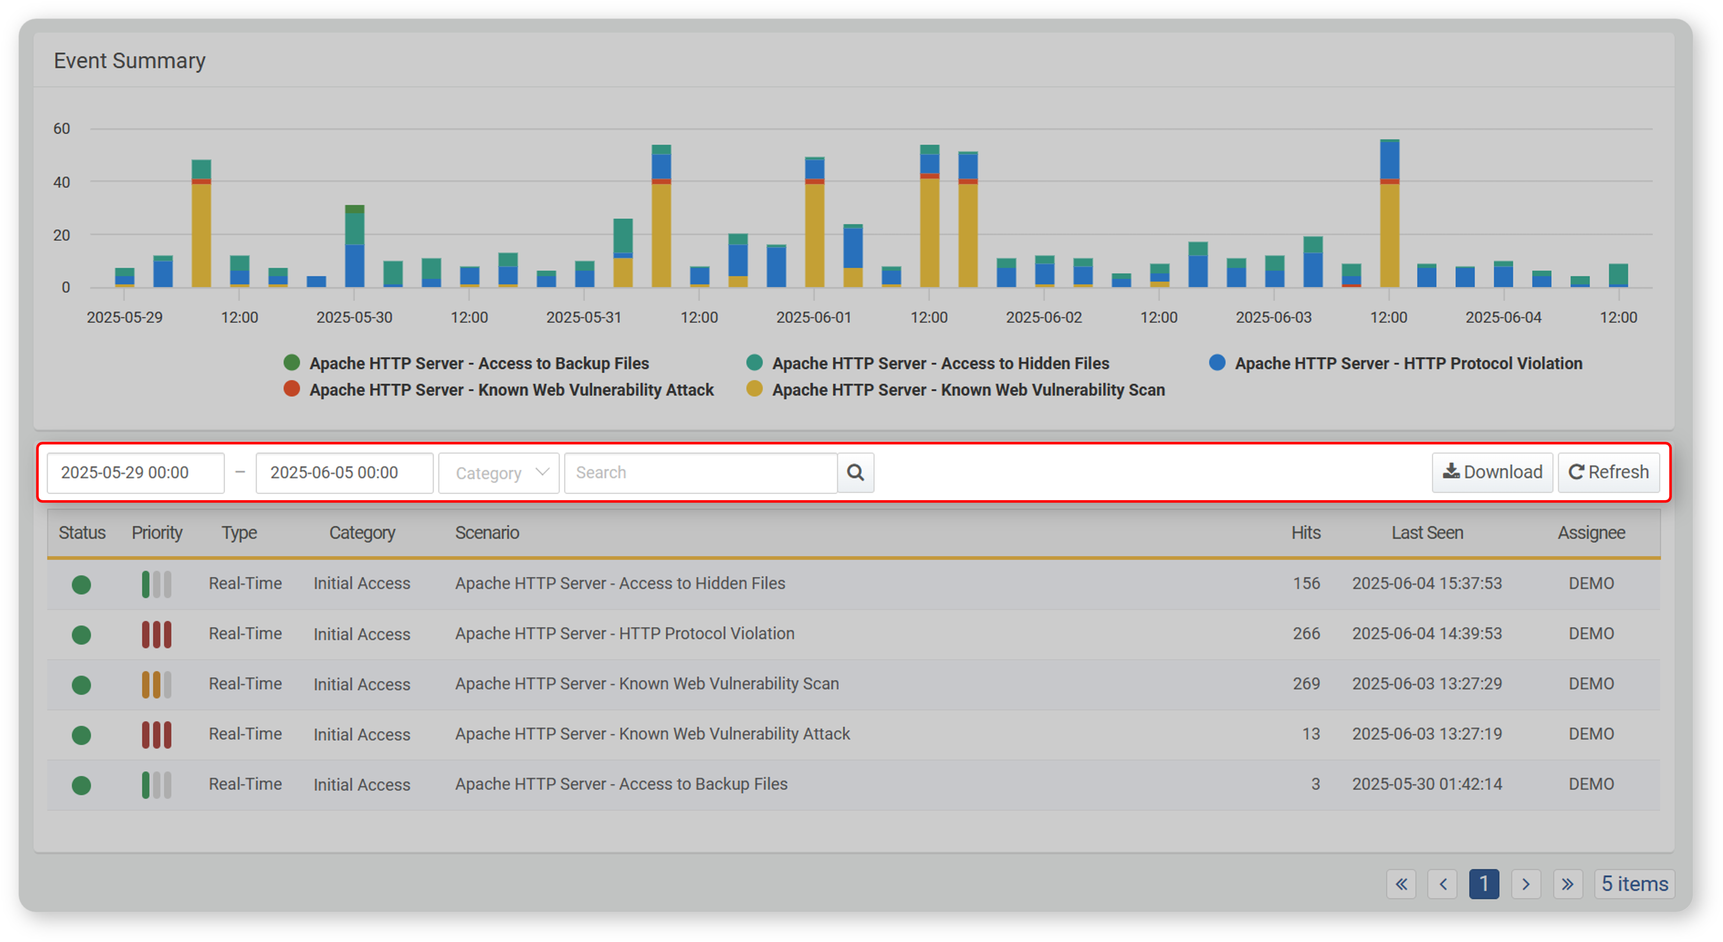The height and width of the screenshot is (942, 1723).
Task: Click the end date field 2025-06-05 00:00
Action: coord(344,473)
